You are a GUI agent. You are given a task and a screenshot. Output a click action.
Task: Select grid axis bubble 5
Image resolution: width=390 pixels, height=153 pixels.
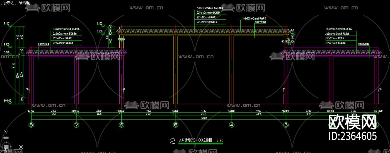[175, 125]
